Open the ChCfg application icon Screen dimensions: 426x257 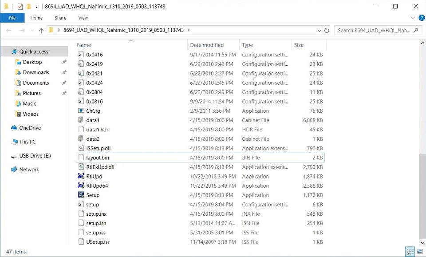[81, 111]
